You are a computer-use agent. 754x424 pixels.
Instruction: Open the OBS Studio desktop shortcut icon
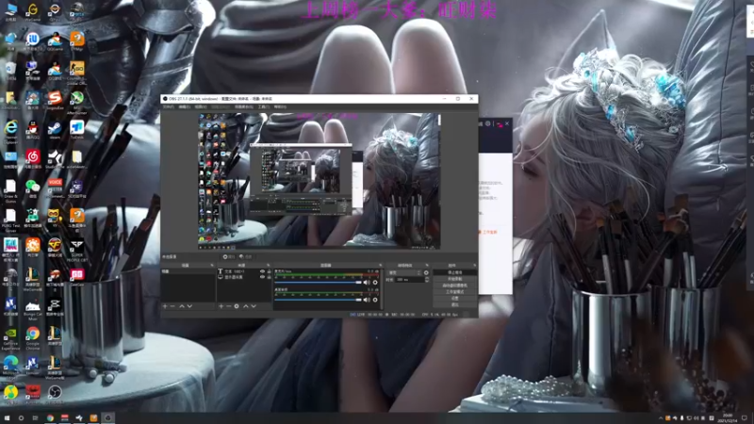pyautogui.click(x=55, y=393)
